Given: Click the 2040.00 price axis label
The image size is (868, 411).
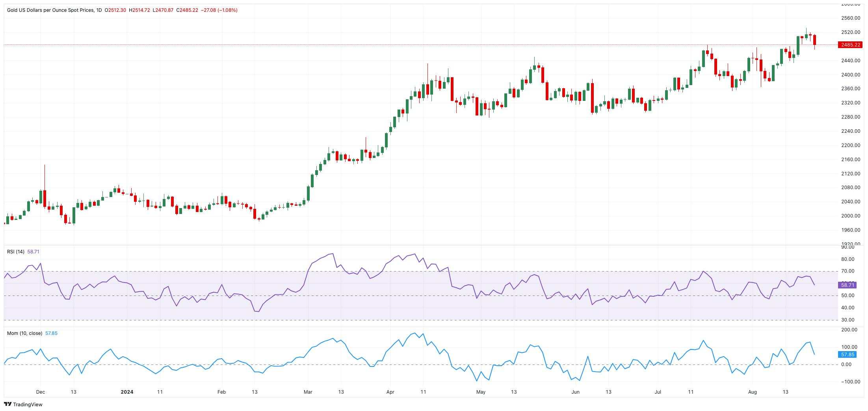Looking at the screenshot, I should click(x=850, y=202).
